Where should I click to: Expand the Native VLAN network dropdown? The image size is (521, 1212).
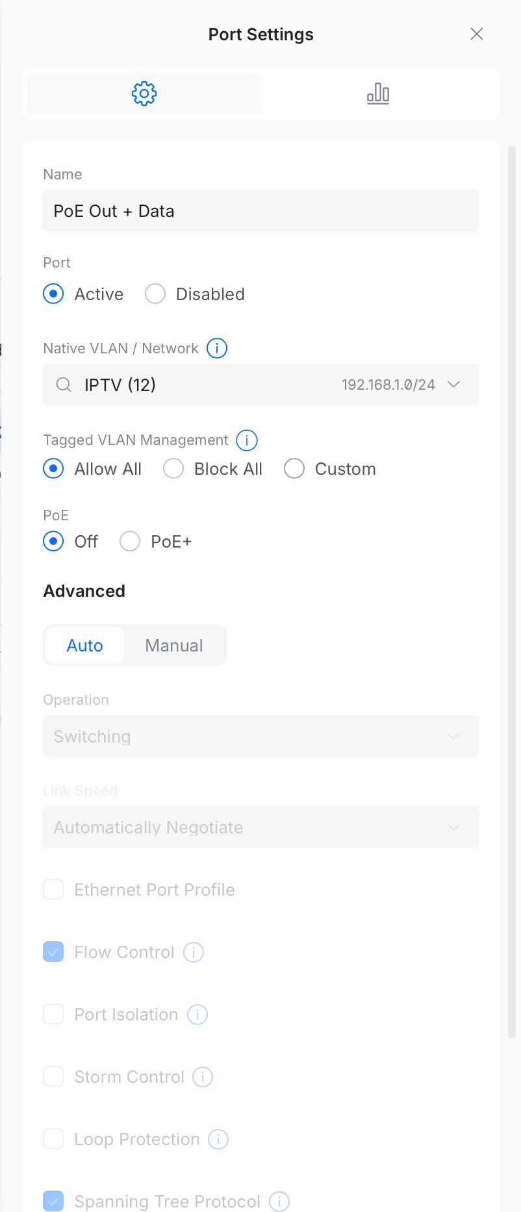(x=454, y=385)
